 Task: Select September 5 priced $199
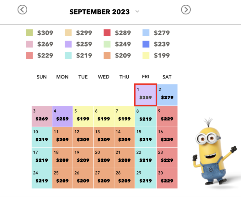(83, 116)
